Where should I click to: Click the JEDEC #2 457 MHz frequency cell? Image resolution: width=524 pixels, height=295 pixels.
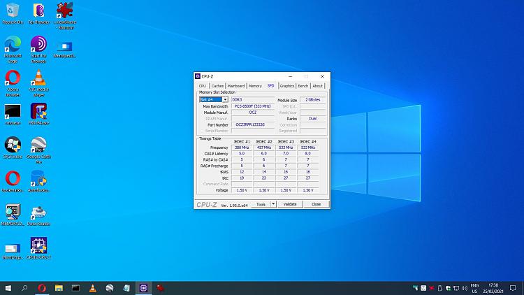tap(264, 147)
